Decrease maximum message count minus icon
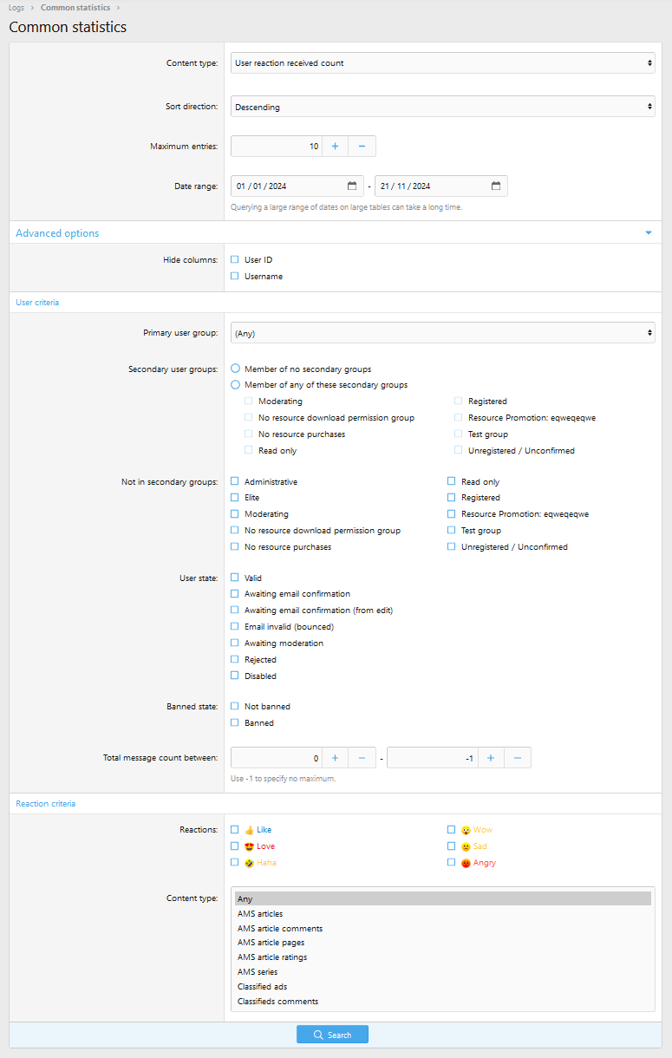The width and height of the screenshot is (672, 1058). [x=518, y=758]
